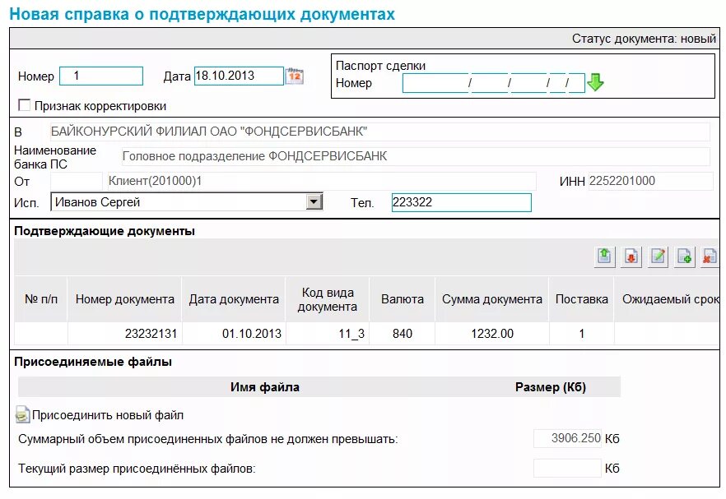This screenshot has width=726, height=499.
Task: Click the Ожидаемый срок column header
Action: 668,299
